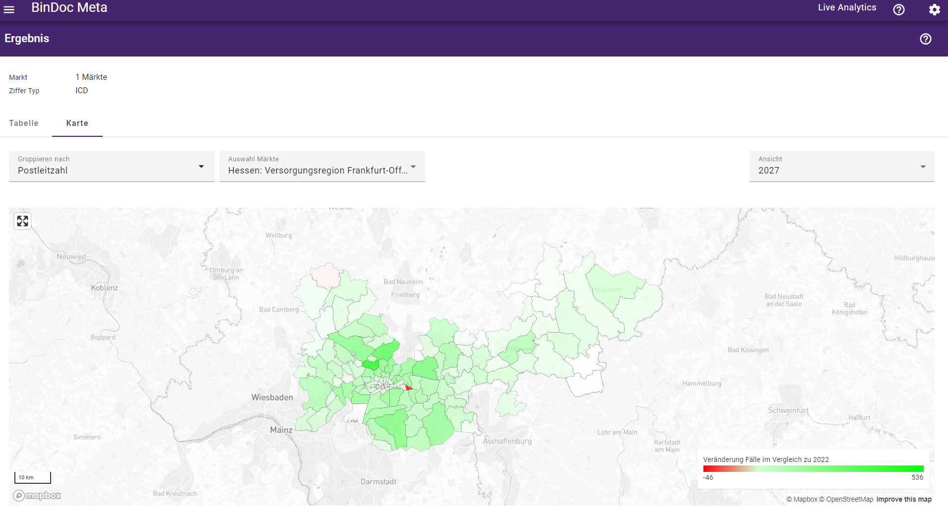Click Live Analytics in header
948x515 pixels.
click(x=847, y=7)
